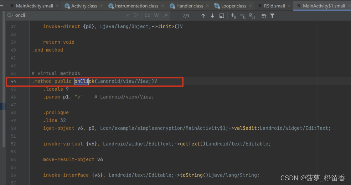351x185 pixels.
Task: Select all occurrences icon
Action: (252, 16)
